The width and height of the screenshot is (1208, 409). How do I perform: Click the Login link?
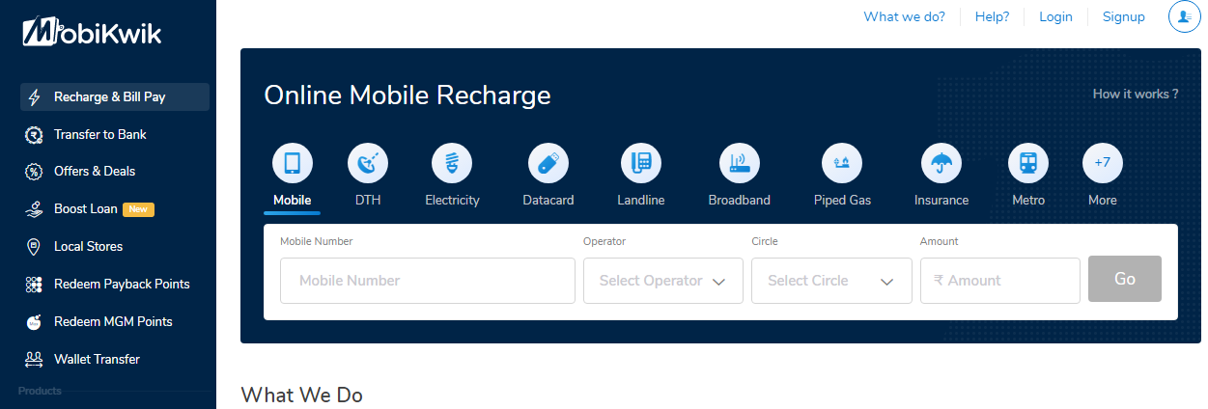(1055, 16)
